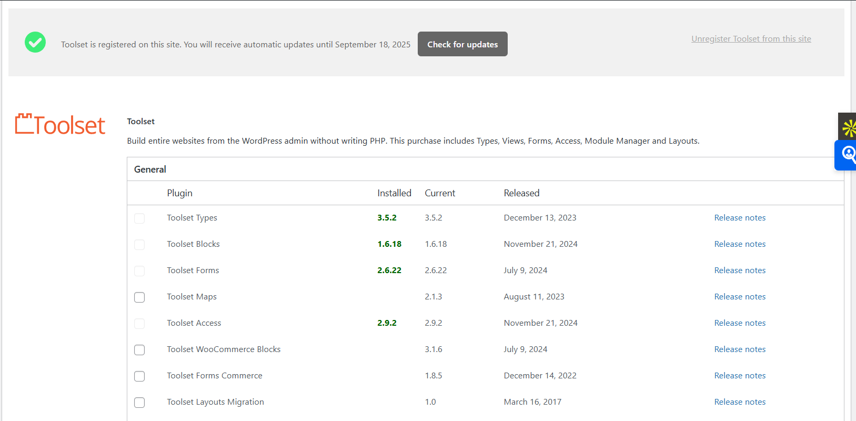Image resolution: width=856 pixels, height=421 pixels.
Task: Select the Toolset Forms Commerce checkbox
Action: click(x=139, y=376)
